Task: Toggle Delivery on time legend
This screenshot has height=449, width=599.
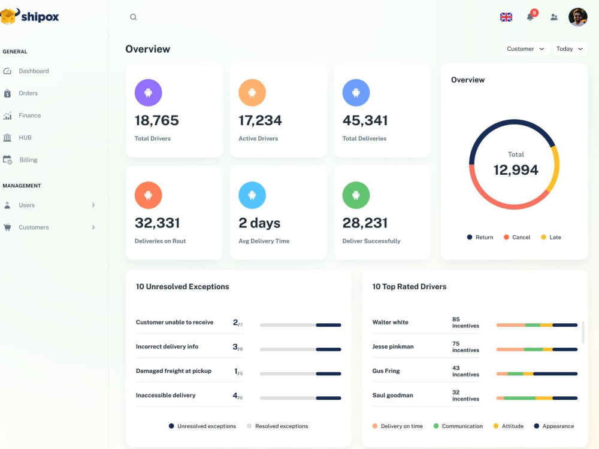Action: (x=398, y=426)
